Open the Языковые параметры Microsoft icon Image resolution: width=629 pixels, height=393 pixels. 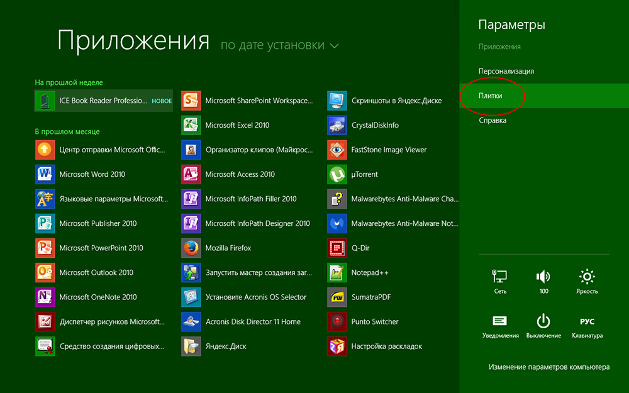click(x=45, y=199)
